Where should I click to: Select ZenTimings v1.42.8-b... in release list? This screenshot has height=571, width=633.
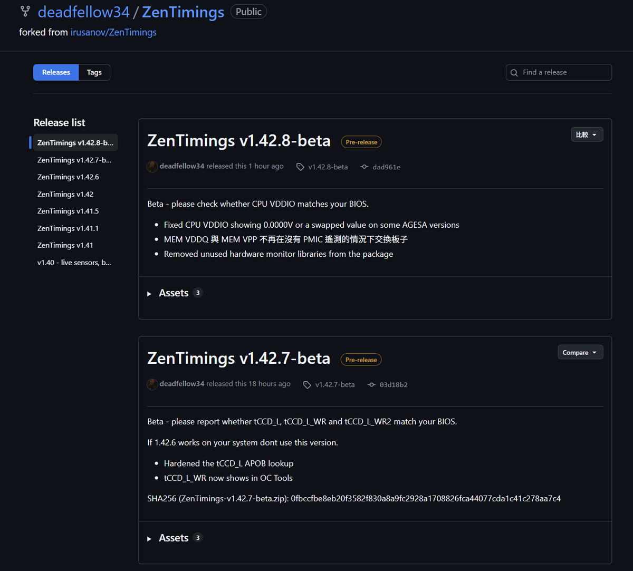click(75, 143)
